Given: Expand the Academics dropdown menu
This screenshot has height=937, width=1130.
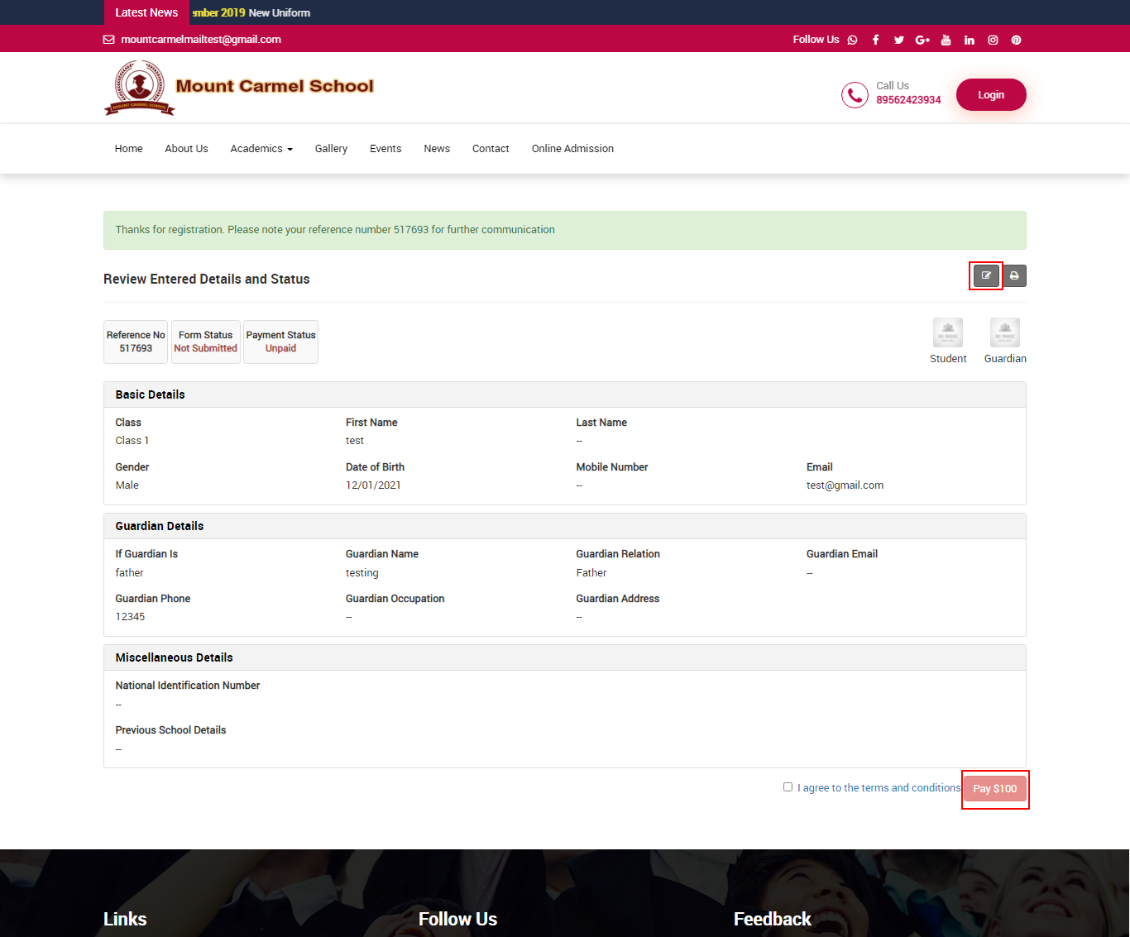Looking at the screenshot, I should point(261,149).
